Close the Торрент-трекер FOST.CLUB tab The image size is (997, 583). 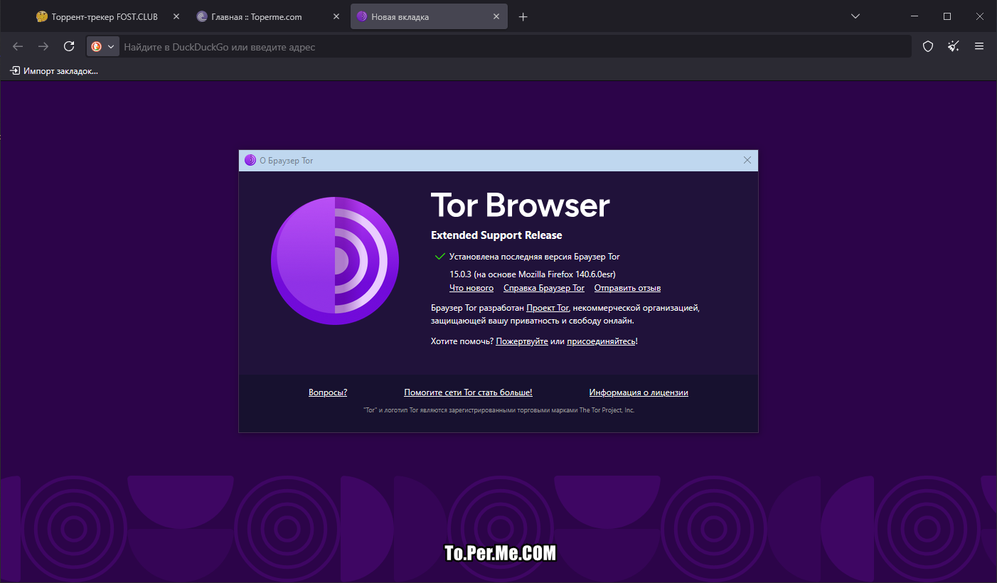click(x=176, y=16)
